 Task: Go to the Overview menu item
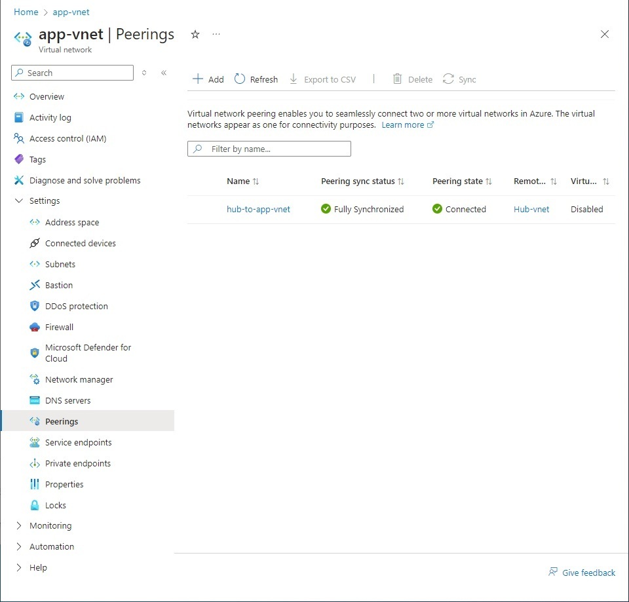pyautogui.click(x=47, y=96)
